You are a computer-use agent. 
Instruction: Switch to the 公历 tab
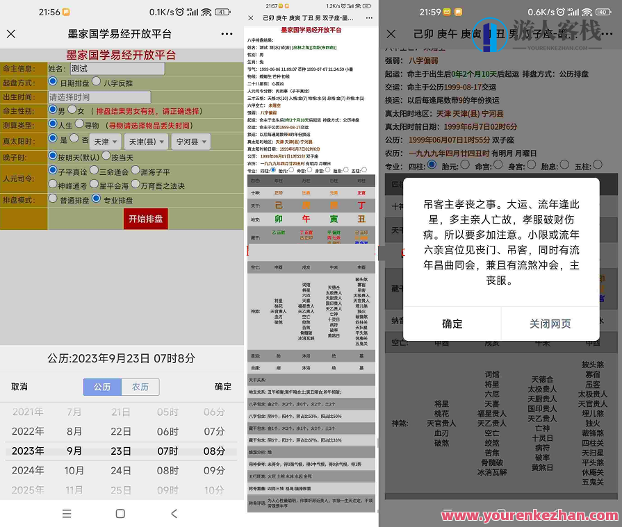point(102,387)
